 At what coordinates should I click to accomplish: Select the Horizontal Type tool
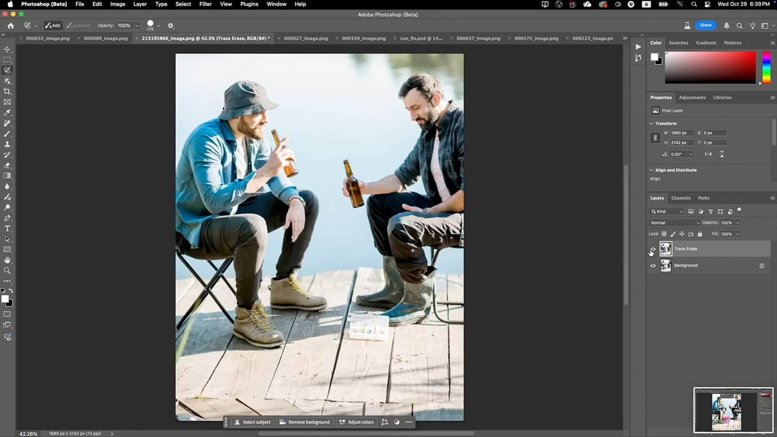pos(7,229)
